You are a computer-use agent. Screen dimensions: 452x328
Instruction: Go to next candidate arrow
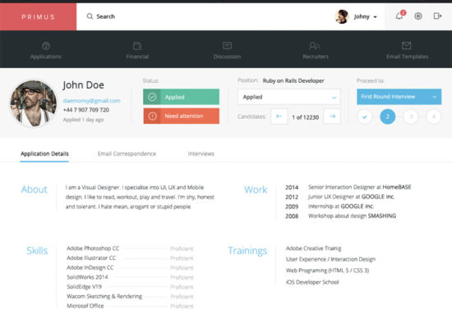point(332,116)
